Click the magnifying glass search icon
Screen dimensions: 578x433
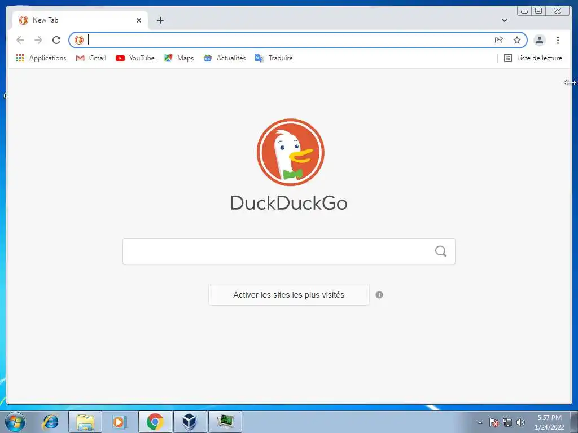[440, 251]
